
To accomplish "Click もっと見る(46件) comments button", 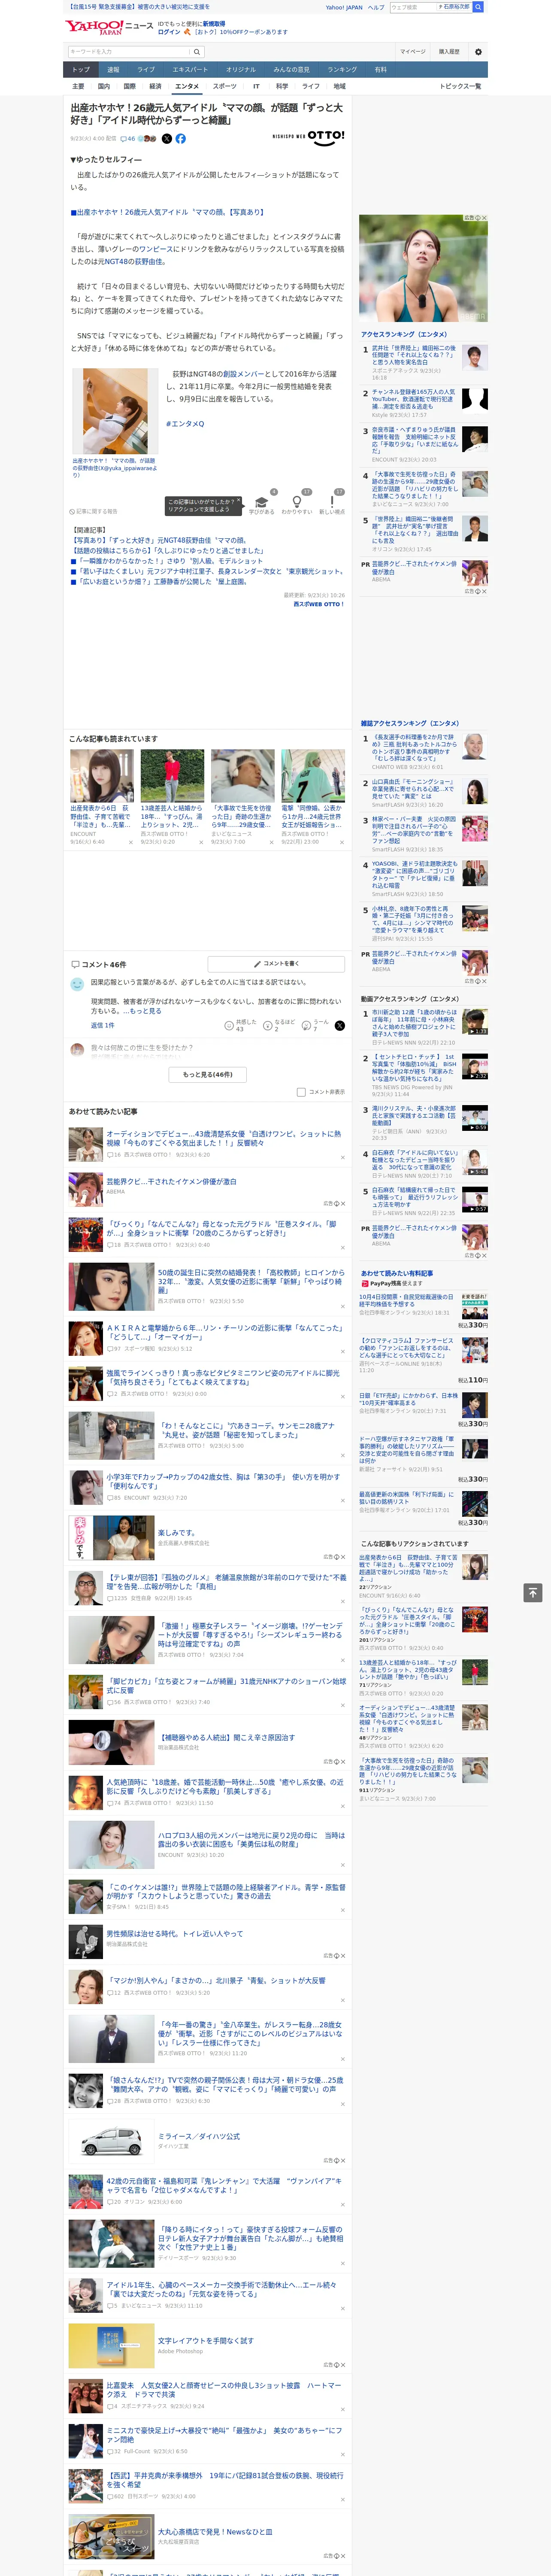I will click(208, 1075).
